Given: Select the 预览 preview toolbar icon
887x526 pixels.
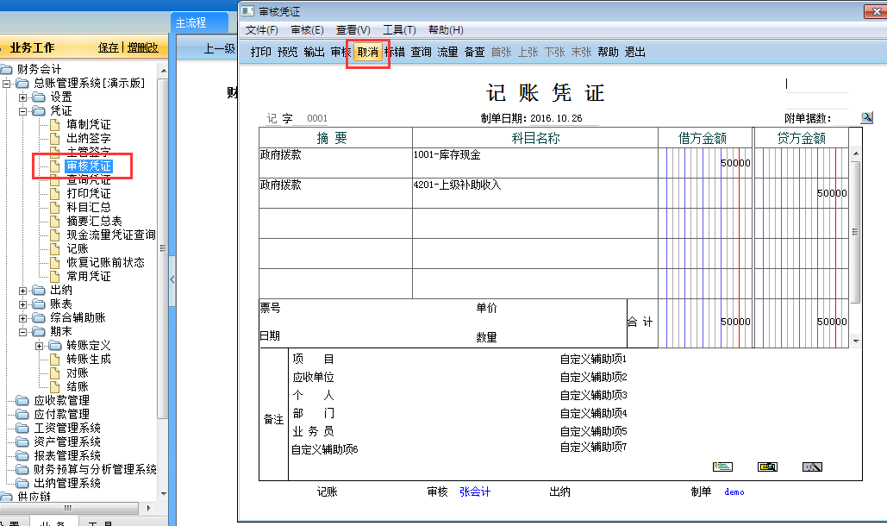Looking at the screenshot, I should (x=287, y=51).
